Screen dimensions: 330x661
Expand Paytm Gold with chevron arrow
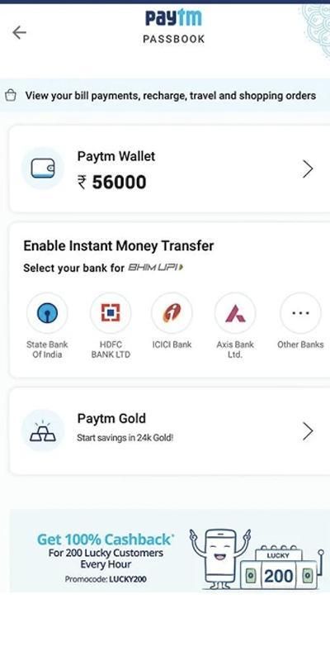coord(308,431)
